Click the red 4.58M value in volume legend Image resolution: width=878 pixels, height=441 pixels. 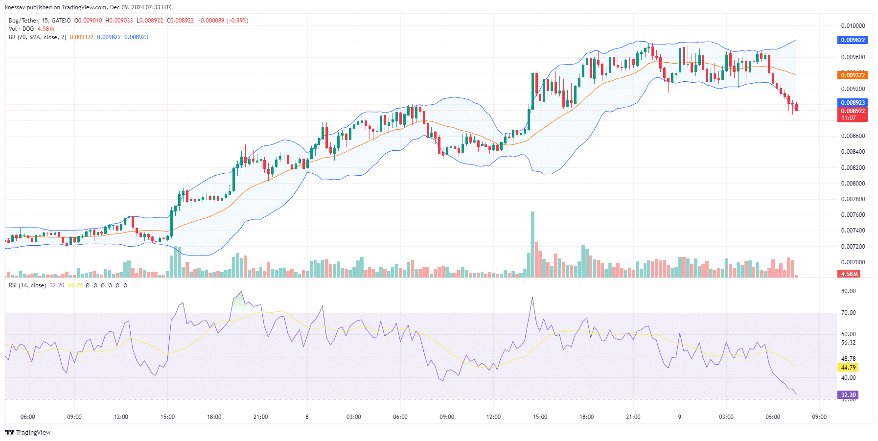tap(46, 29)
